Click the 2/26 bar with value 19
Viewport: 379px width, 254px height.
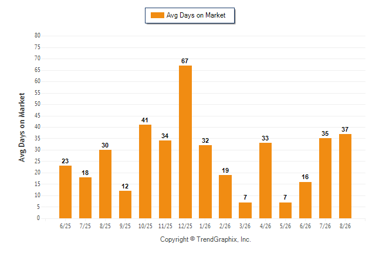225,197
